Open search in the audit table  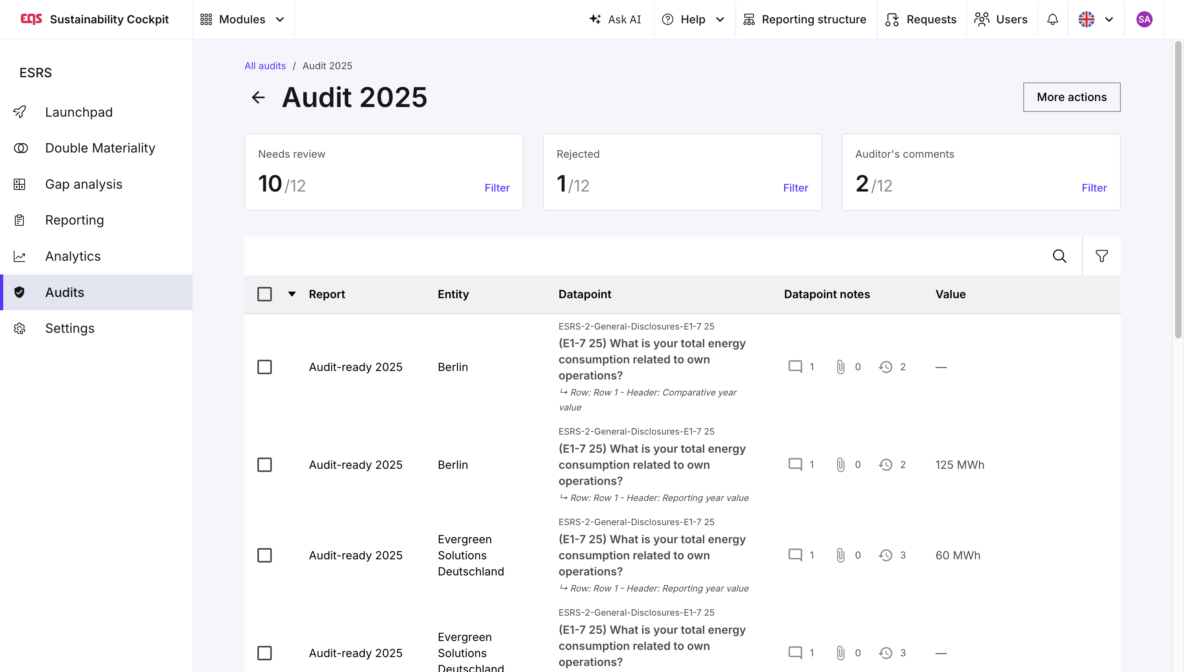coord(1059,256)
